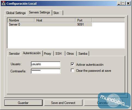Open the Samba sub-tab
132x110 pixels.
pyautogui.click(x=83, y=54)
